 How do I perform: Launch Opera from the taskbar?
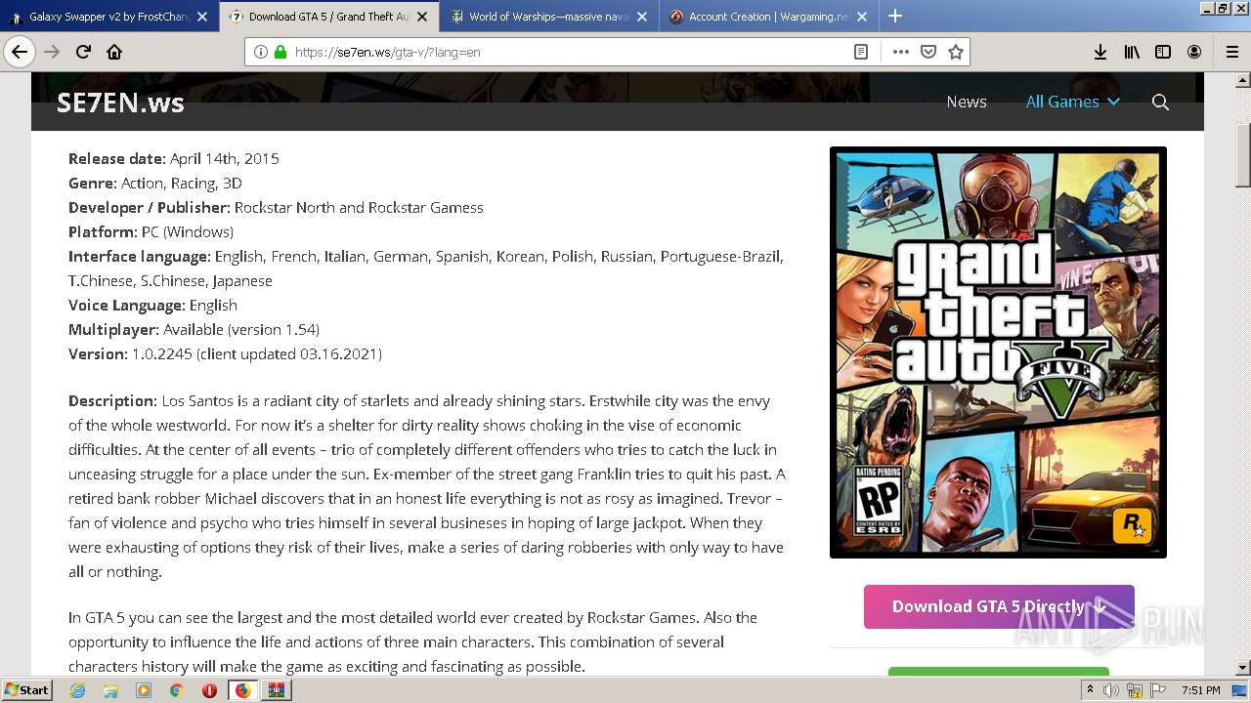point(209,690)
